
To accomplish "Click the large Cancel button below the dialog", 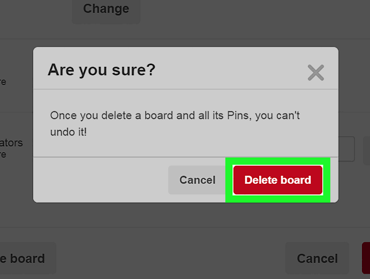I will 317,258.
